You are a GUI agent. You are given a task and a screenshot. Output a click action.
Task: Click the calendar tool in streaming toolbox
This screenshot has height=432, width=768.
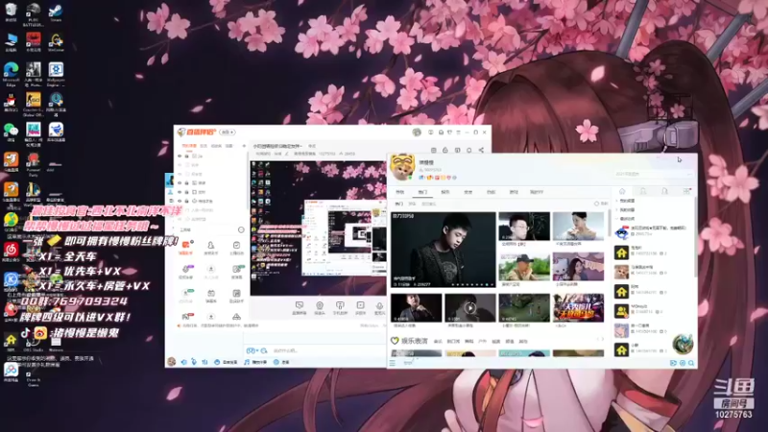[x=211, y=295]
